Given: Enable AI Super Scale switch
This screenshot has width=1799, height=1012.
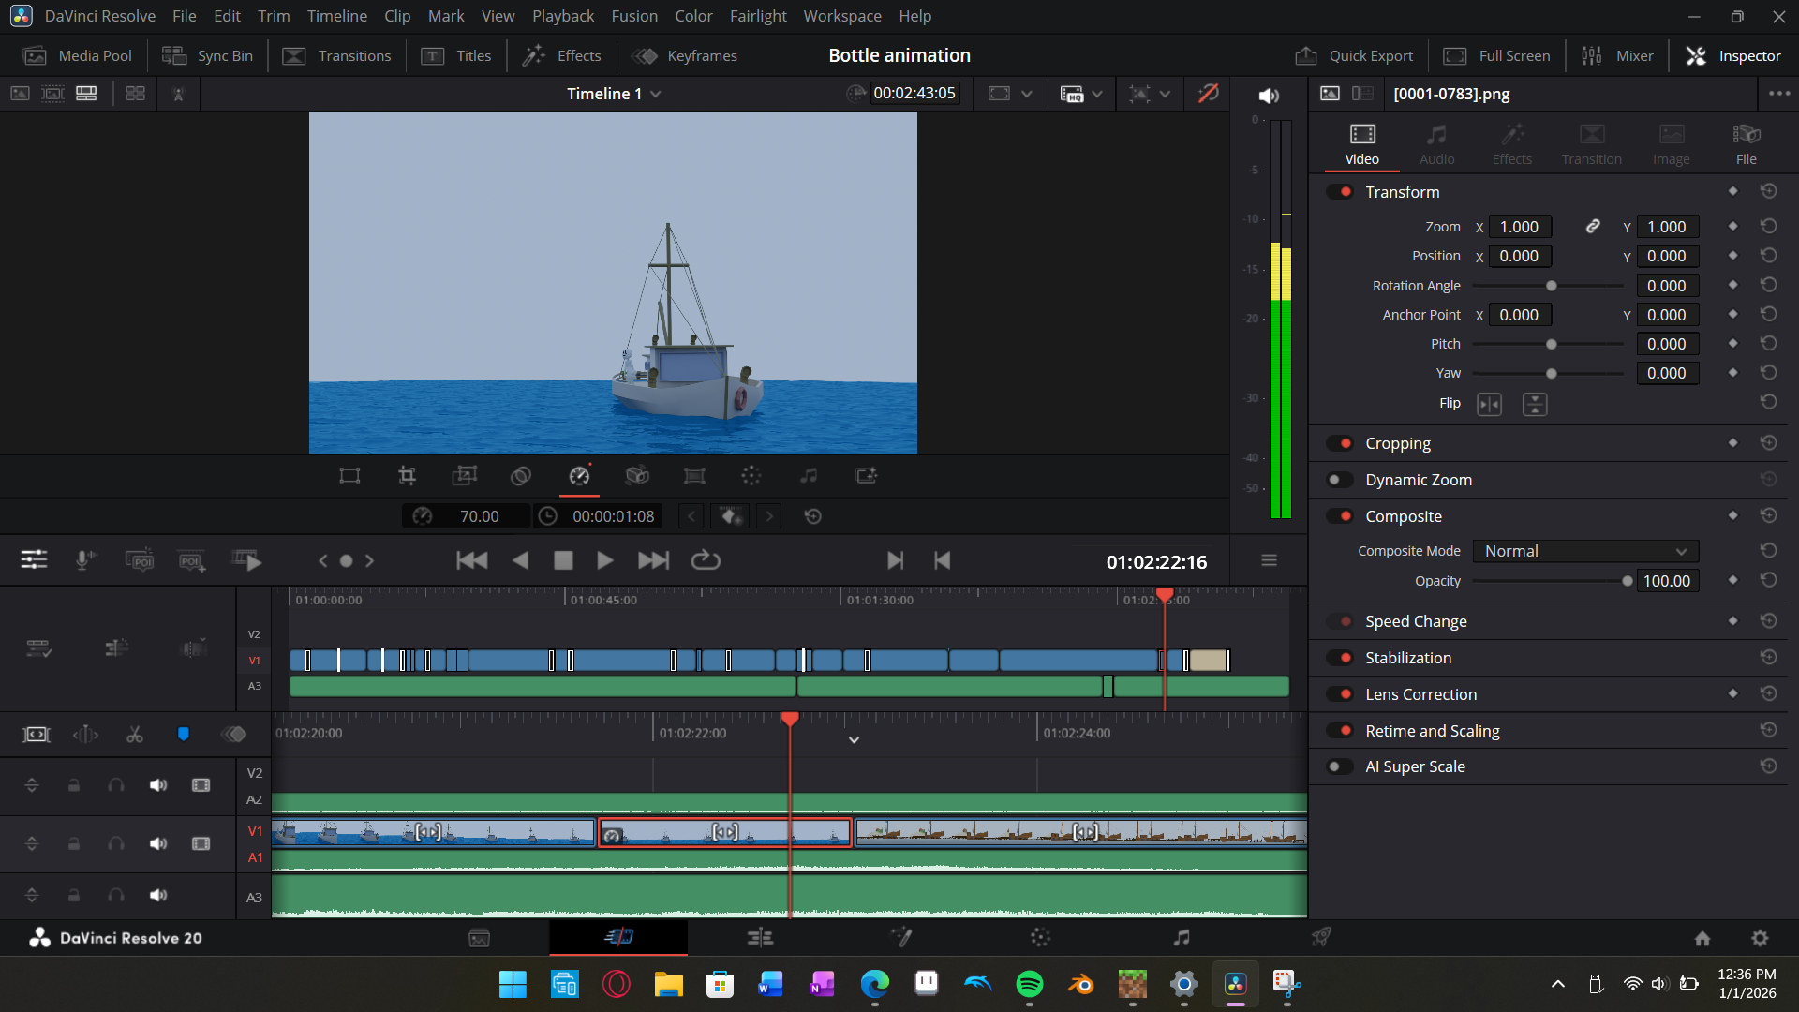Looking at the screenshot, I should tap(1340, 766).
